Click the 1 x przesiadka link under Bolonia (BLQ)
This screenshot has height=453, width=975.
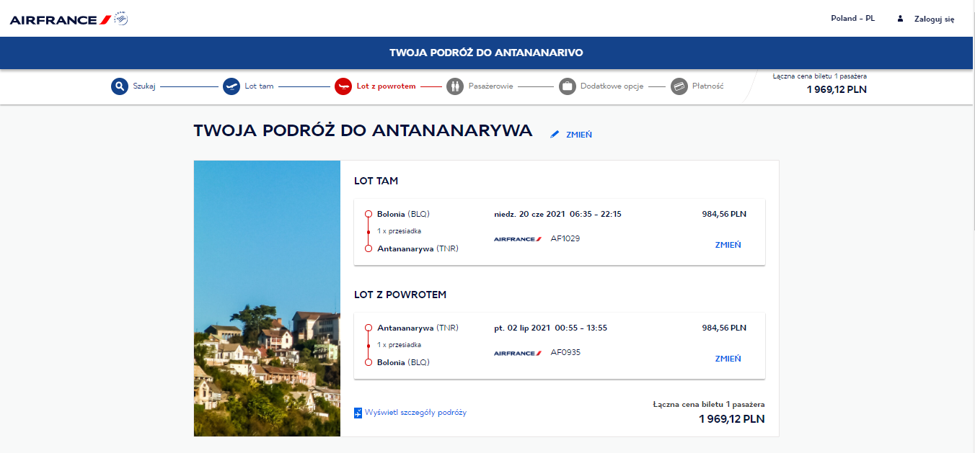tap(399, 231)
